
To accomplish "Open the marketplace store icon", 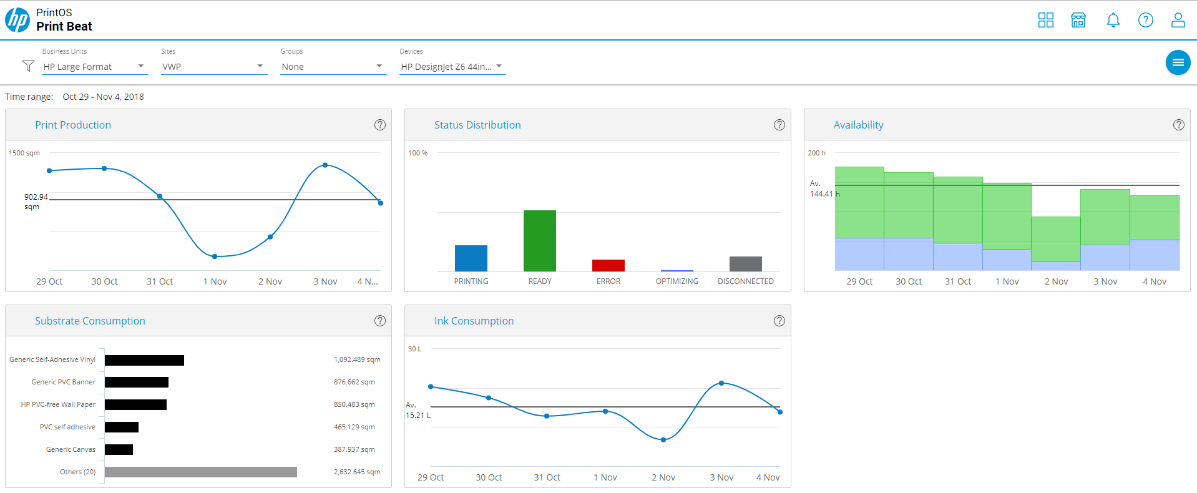I will pos(1078,20).
